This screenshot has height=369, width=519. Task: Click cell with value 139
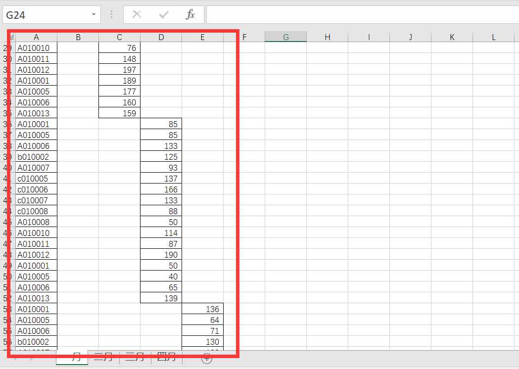(161, 298)
